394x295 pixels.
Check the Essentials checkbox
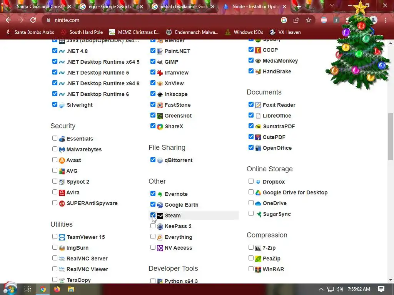coord(55,138)
